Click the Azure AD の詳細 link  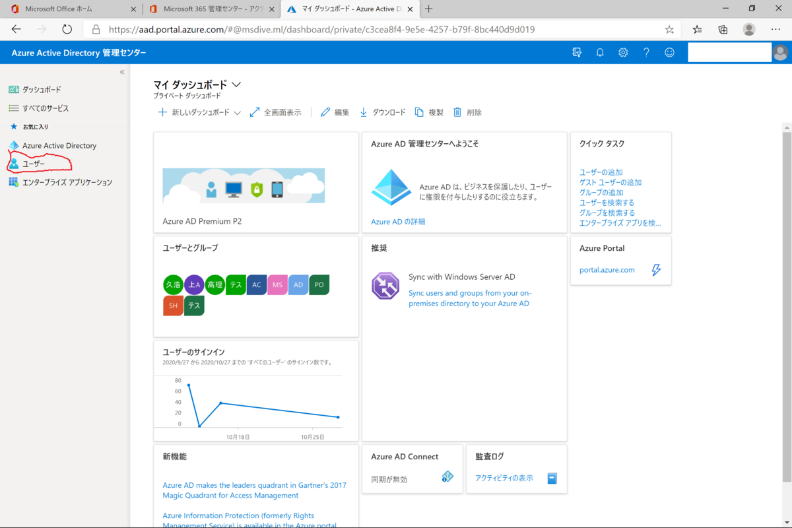coord(398,222)
